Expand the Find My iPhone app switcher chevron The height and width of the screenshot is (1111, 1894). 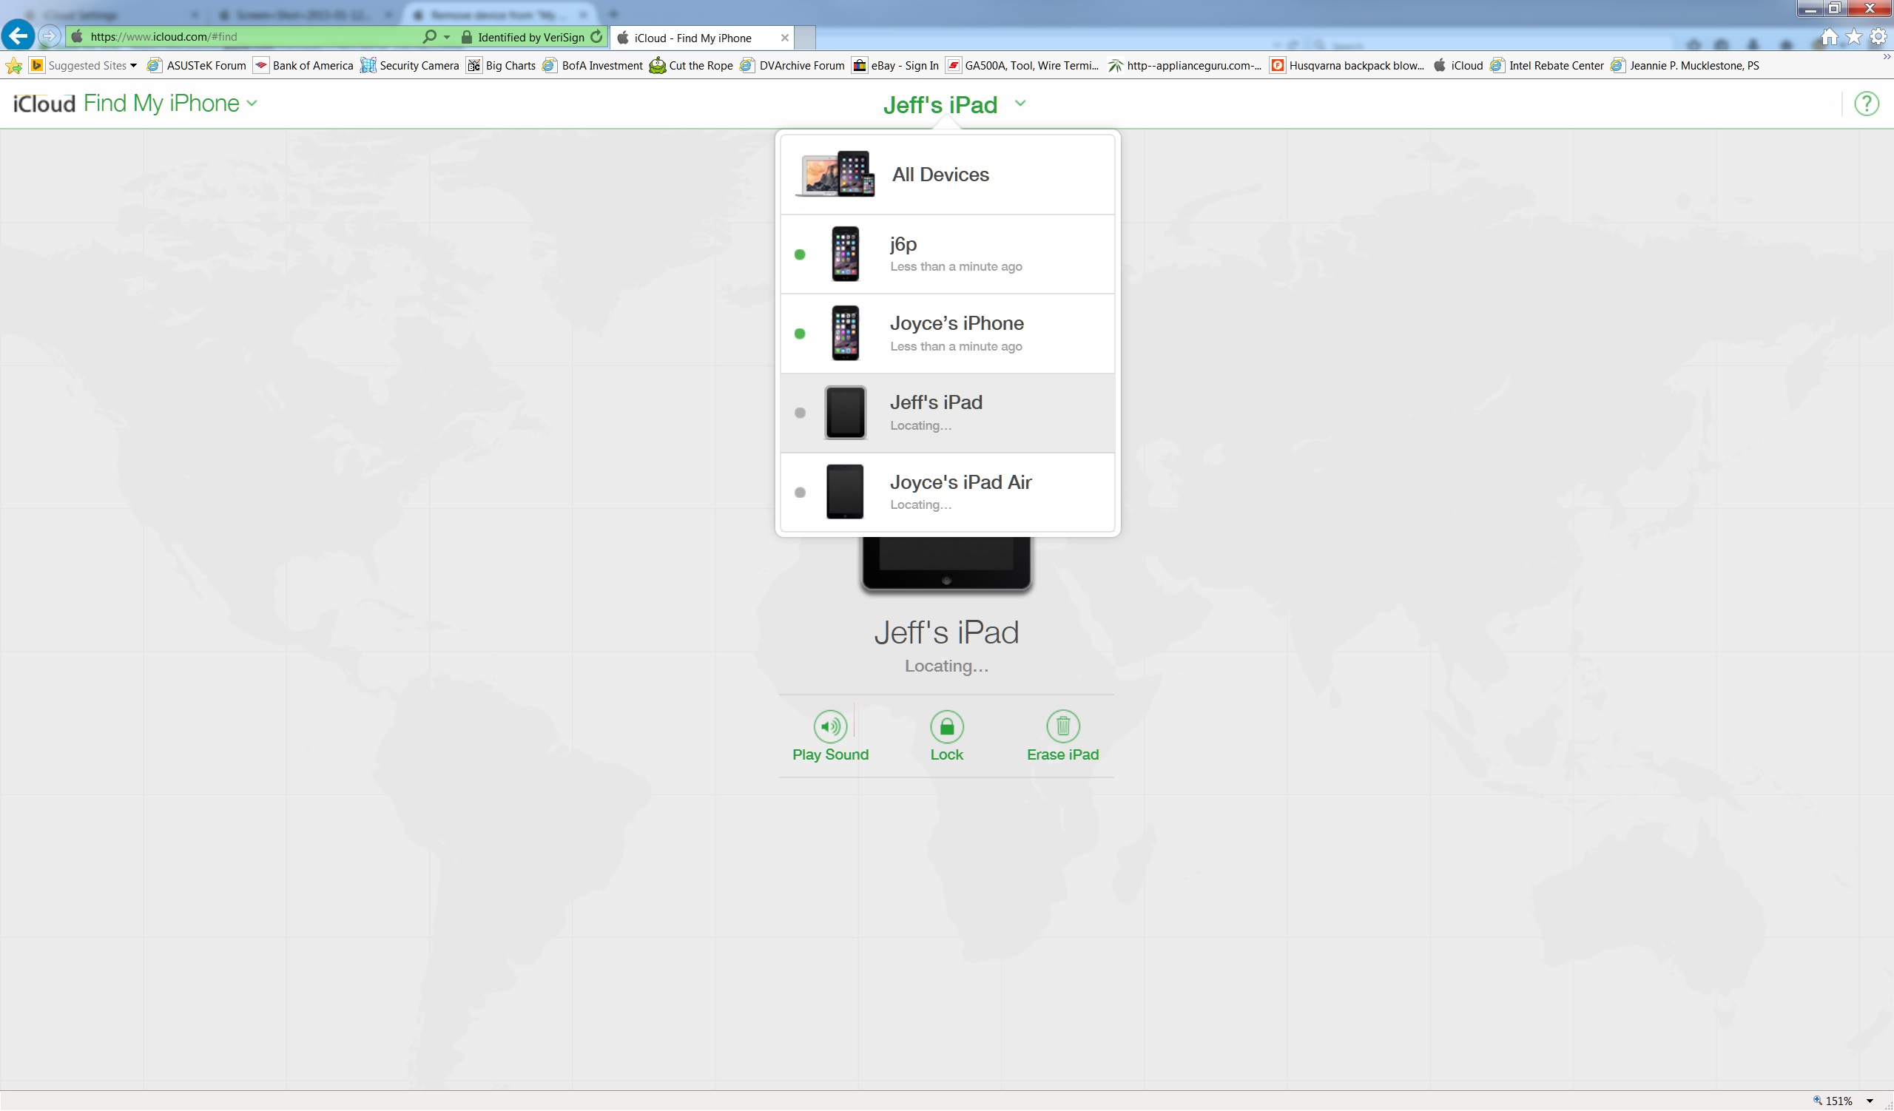pos(252,103)
